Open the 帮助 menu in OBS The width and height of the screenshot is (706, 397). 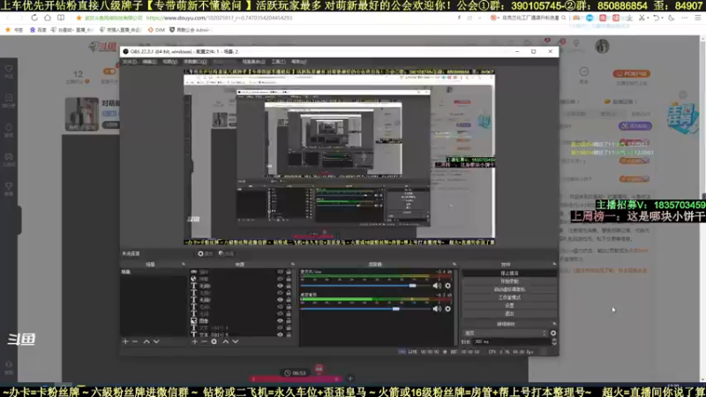(x=298, y=62)
